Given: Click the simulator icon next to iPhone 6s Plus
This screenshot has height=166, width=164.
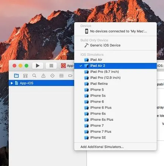Looking at the screenshot, I should (87, 120).
